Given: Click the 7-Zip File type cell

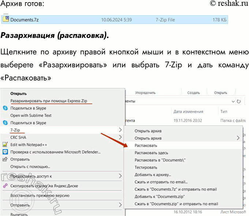Looking at the screenshot, I should click(165, 20).
